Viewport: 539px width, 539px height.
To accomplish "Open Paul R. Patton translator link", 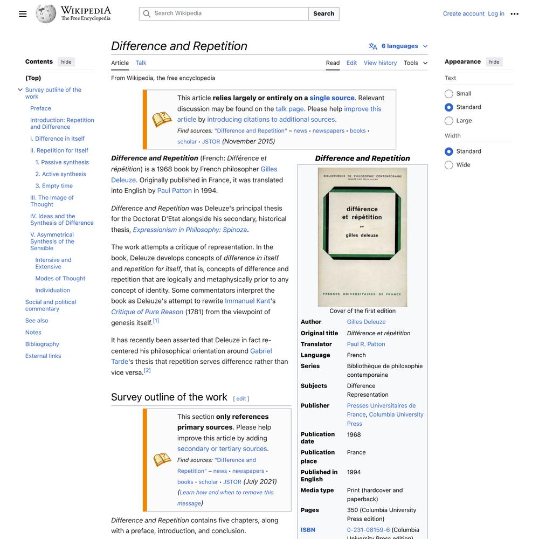I will [x=366, y=344].
